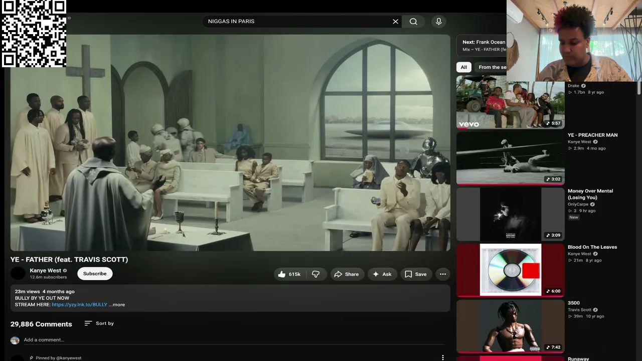Visit Kanye West channel under Blood On The Leaves
The image size is (642, 361).
tap(579, 254)
